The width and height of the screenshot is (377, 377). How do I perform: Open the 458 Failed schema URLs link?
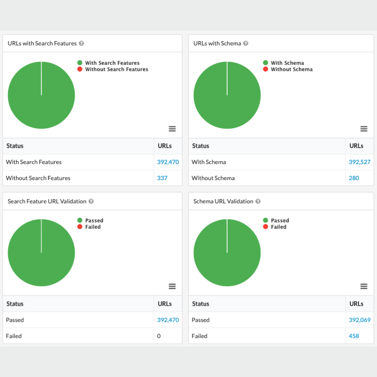pos(354,336)
